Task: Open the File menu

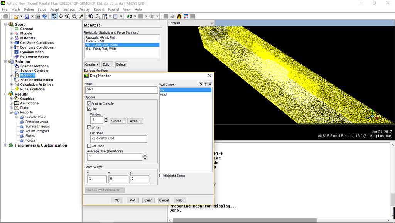Action: (5, 10)
